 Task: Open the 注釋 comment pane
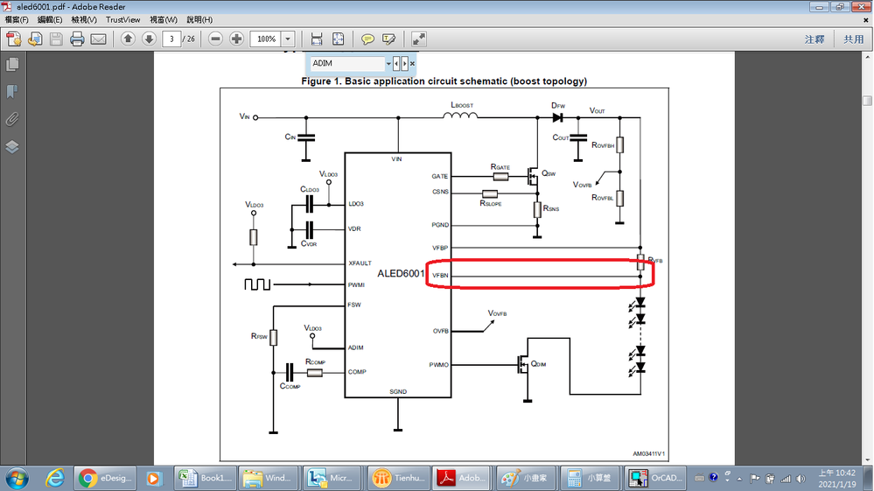(x=815, y=39)
